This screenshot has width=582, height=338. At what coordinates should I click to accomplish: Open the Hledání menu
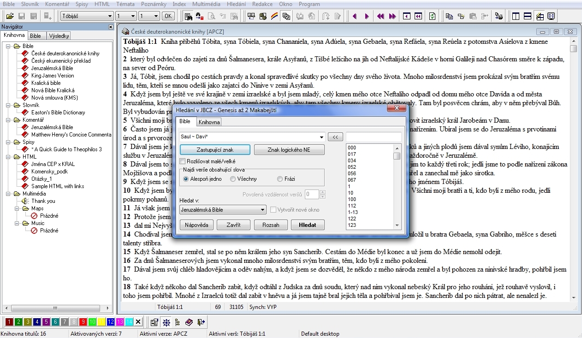237,4
